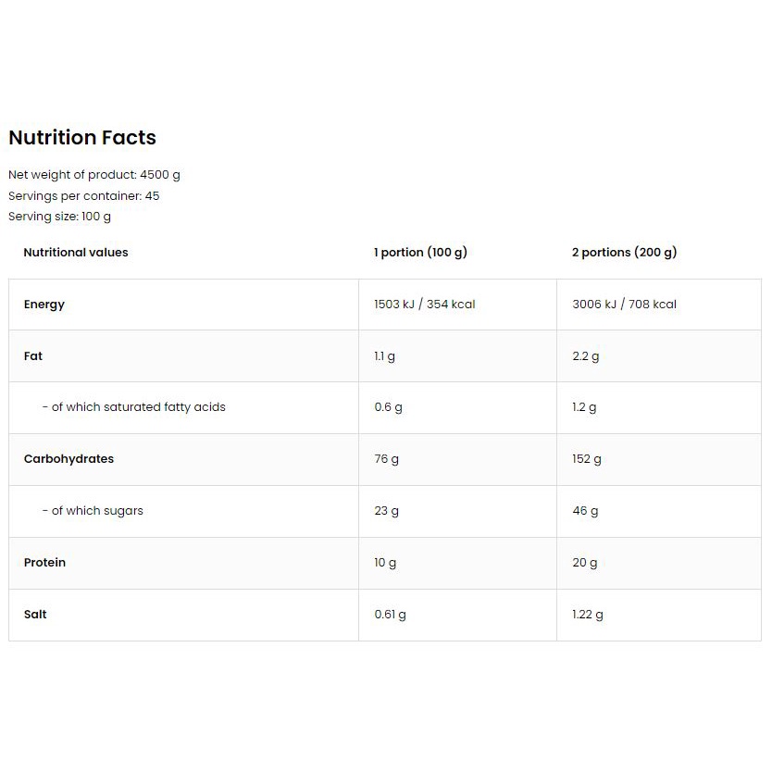Click the 0.61 g salt value
The width and height of the screenshot is (772, 772).
click(390, 615)
